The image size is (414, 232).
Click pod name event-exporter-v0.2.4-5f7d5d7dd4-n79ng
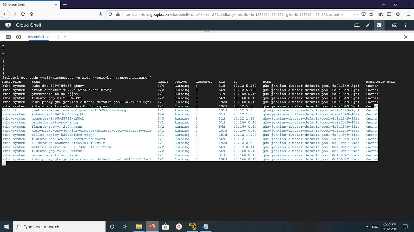click(x=71, y=90)
